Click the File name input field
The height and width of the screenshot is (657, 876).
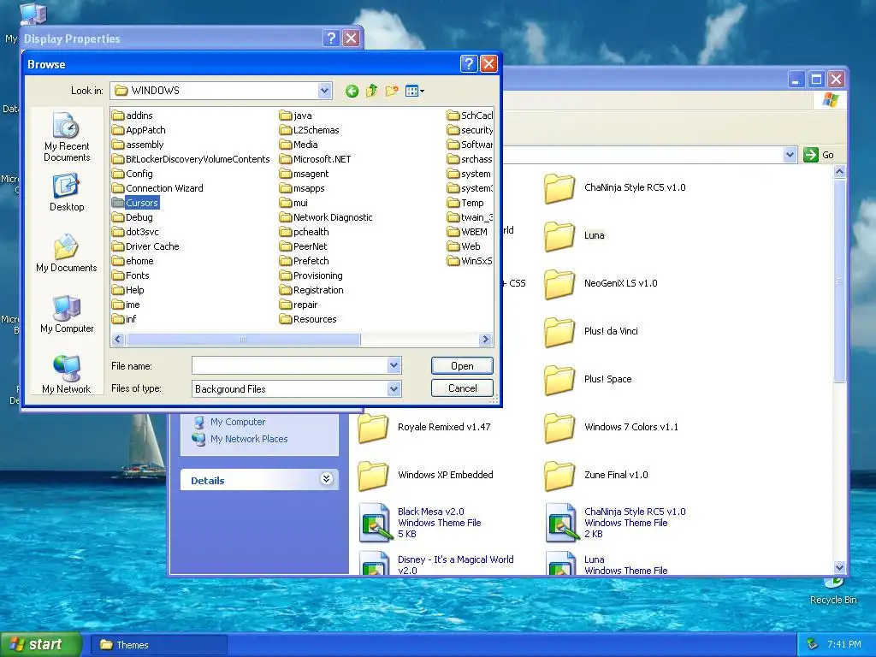point(290,366)
